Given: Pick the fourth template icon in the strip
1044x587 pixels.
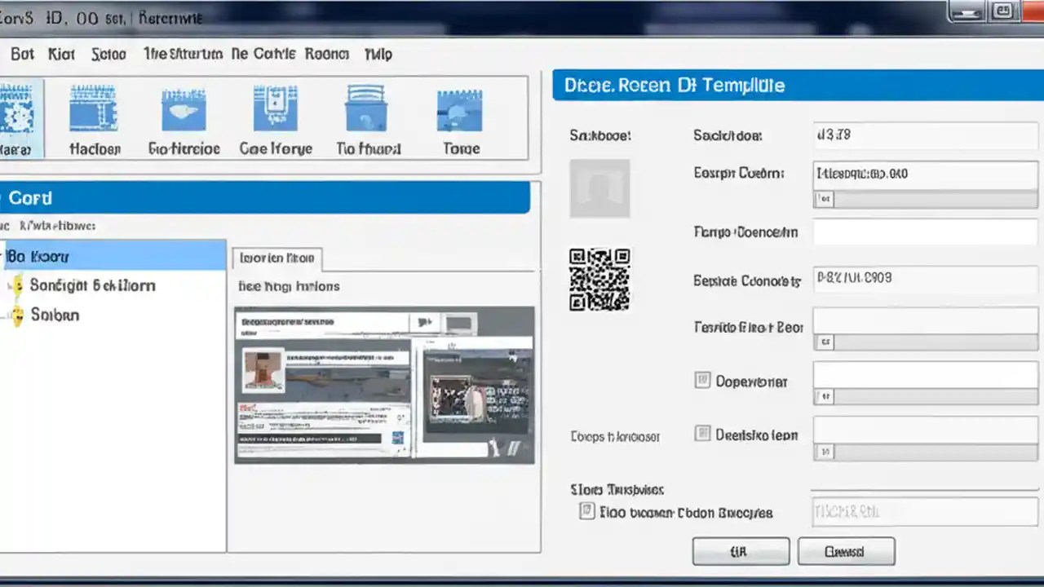Looking at the screenshot, I should [276, 108].
